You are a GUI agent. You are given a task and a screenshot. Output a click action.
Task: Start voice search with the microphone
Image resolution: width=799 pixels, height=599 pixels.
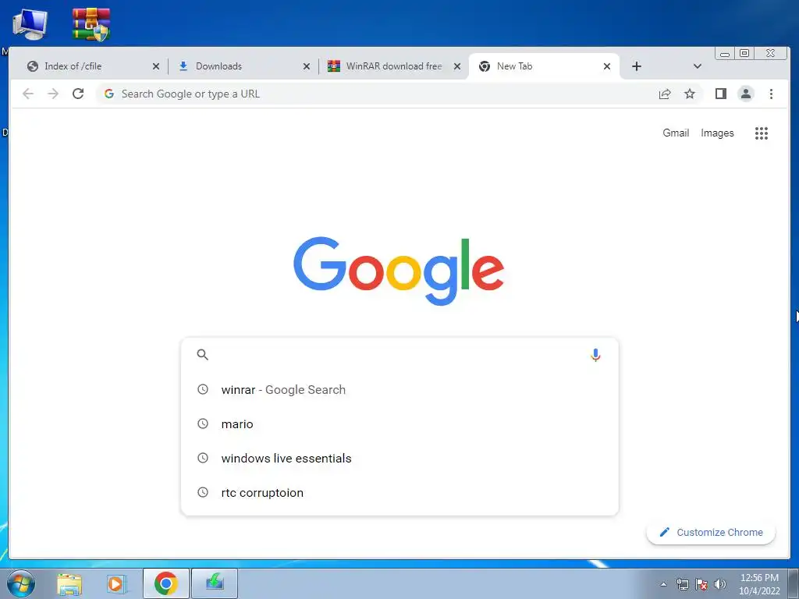[595, 355]
